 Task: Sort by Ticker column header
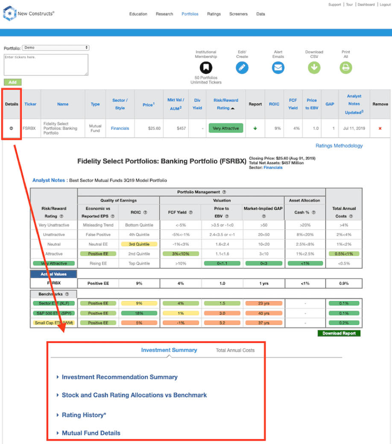pyautogui.click(x=30, y=104)
